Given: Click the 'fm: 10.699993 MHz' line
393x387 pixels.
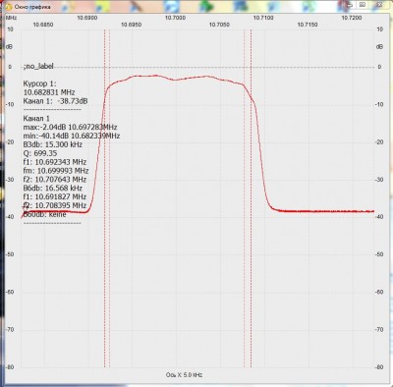Looking at the screenshot, I should [56, 171].
